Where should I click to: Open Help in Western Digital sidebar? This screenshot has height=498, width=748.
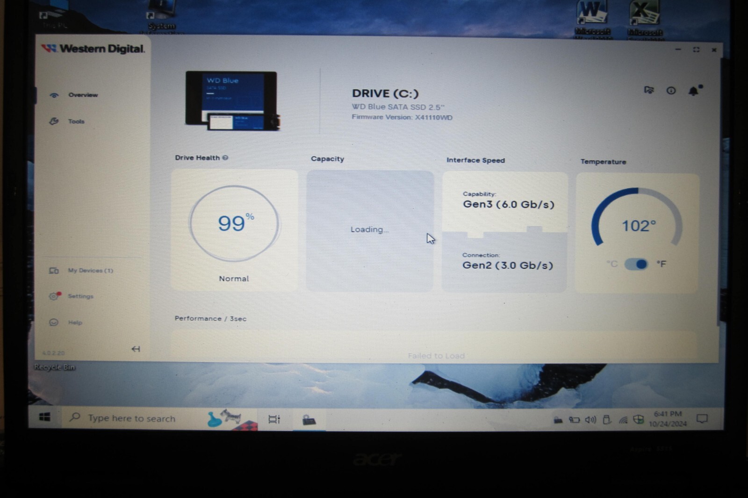point(75,323)
